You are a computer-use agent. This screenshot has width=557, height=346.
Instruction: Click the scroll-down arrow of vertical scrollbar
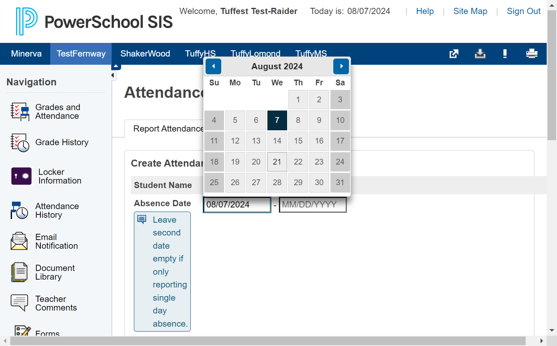[552, 330]
